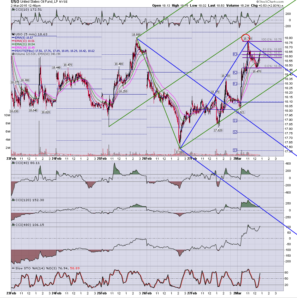
Task: Click the red circle around 18.760 high
Action: [245, 38]
